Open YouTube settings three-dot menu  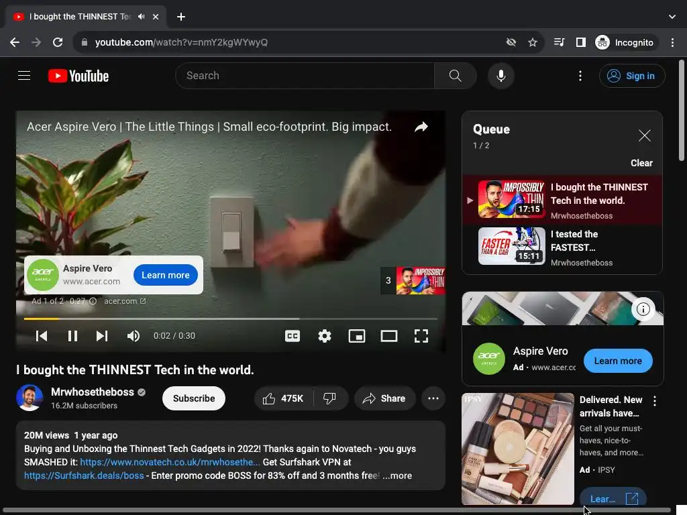pos(580,76)
